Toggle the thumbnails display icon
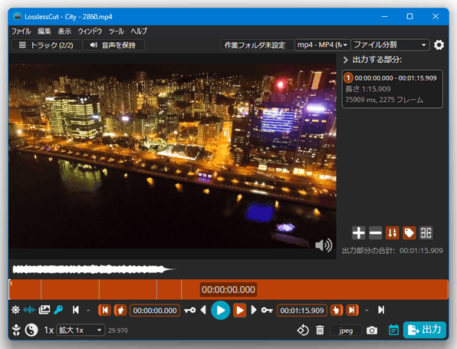This screenshot has height=349, width=457. tap(44, 310)
